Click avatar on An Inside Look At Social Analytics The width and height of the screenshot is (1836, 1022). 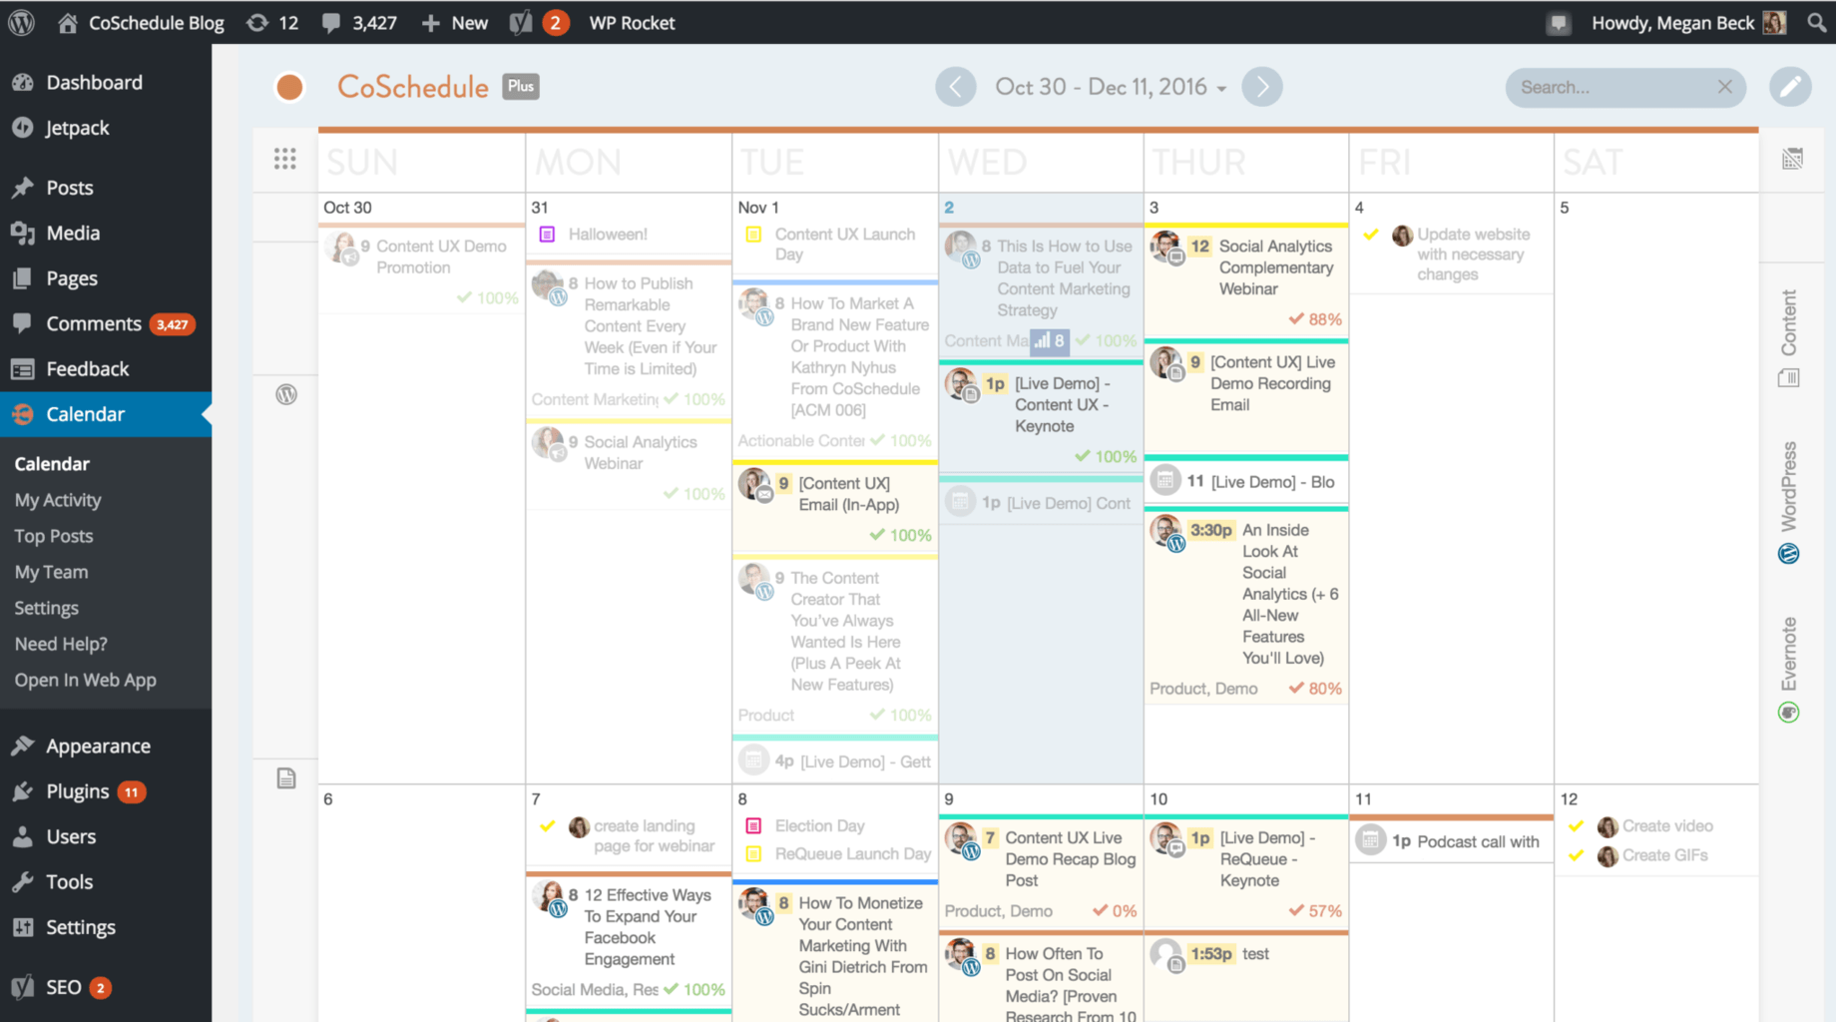(1165, 532)
